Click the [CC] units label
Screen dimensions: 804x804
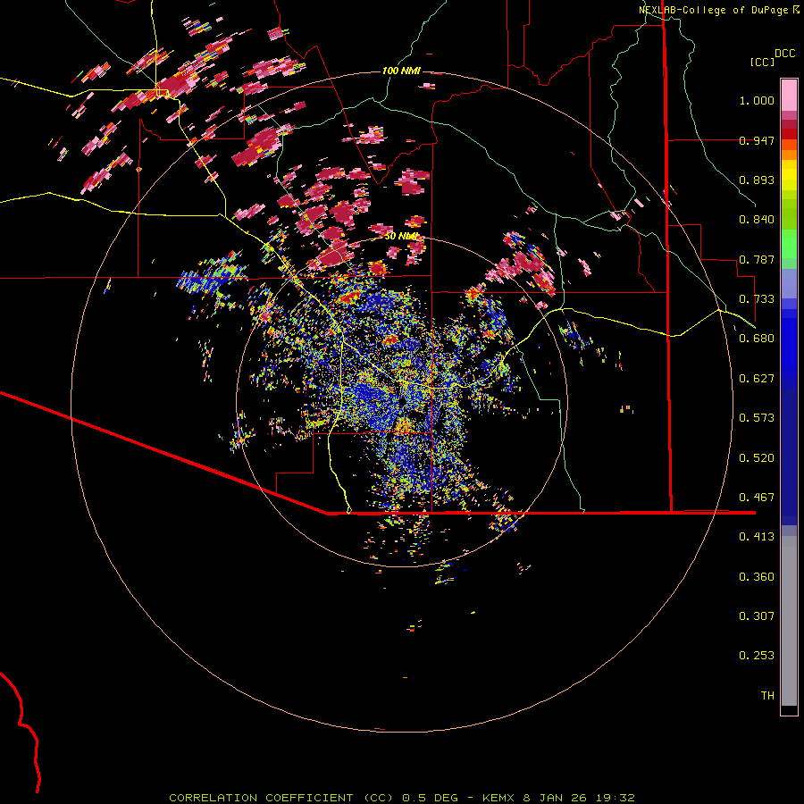tap(763, 62)
